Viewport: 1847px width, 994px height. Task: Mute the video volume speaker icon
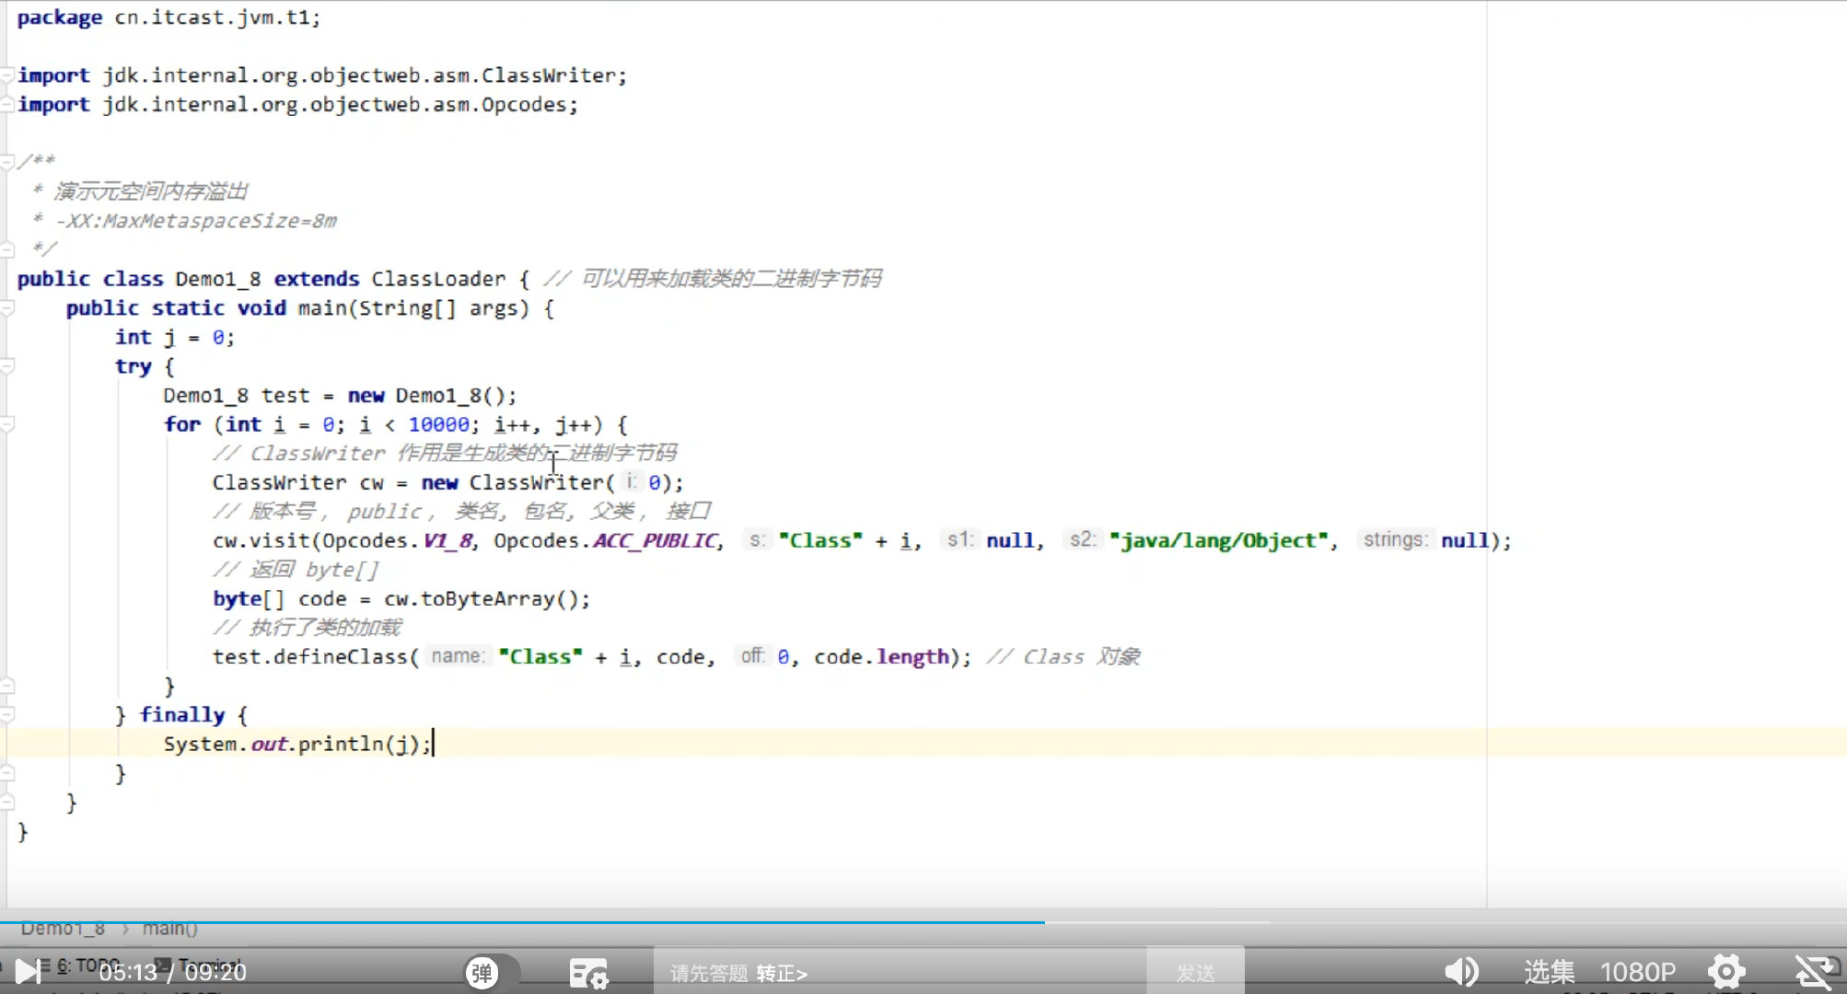coord(1460,971)
